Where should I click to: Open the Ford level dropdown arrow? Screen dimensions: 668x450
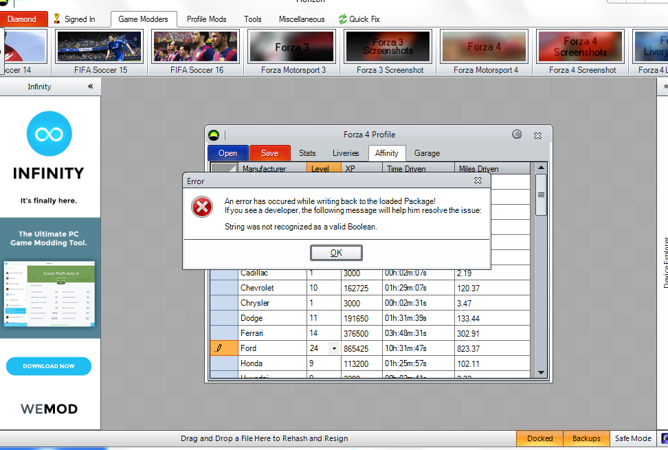click(x=335, y=349)
